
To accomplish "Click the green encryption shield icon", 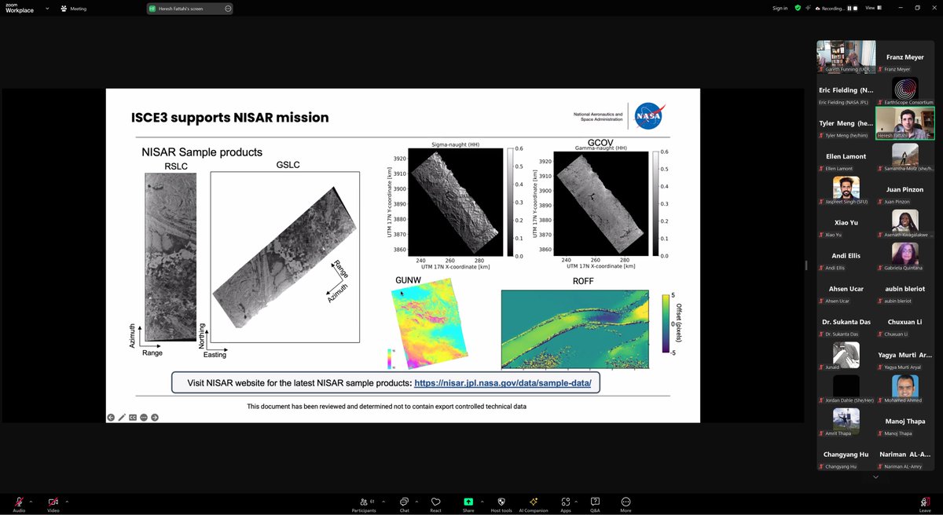I will [x=798, y=8].
